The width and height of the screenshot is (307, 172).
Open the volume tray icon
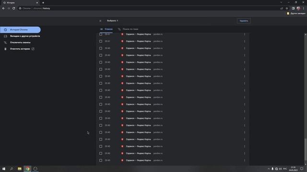click(280, 169)
